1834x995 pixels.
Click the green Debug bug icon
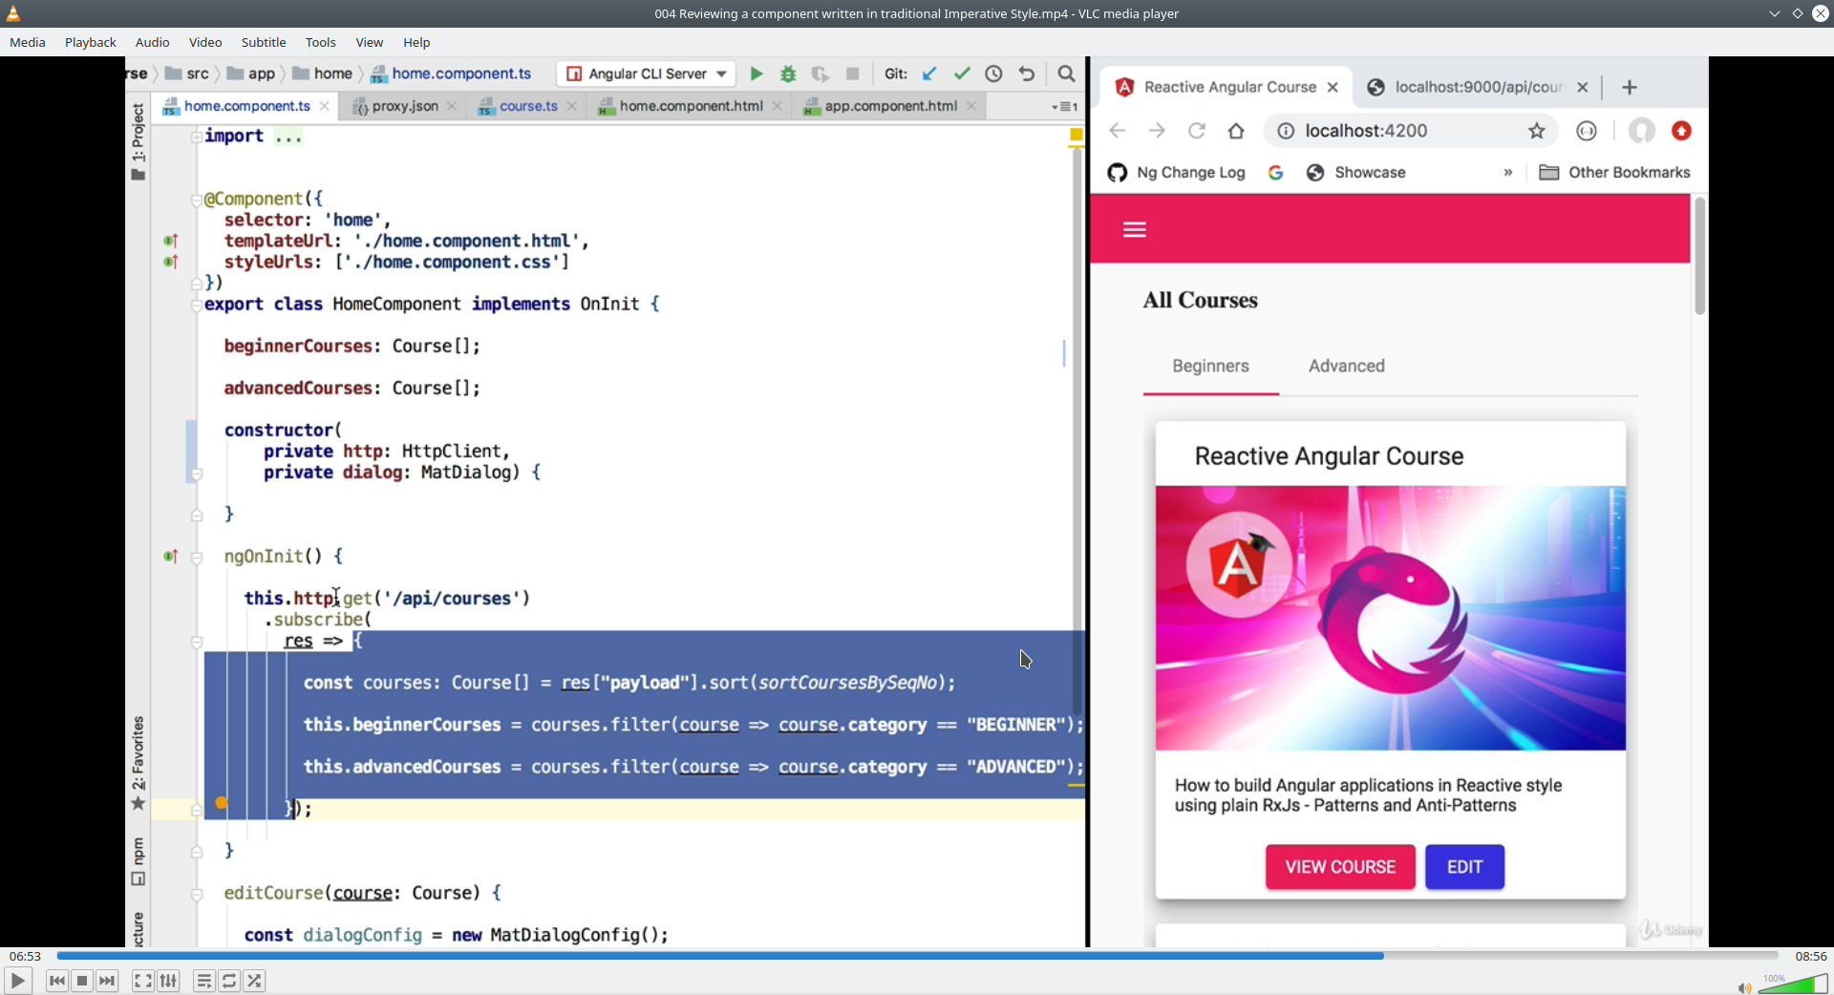pyautogui.click(x=788, y=74)
